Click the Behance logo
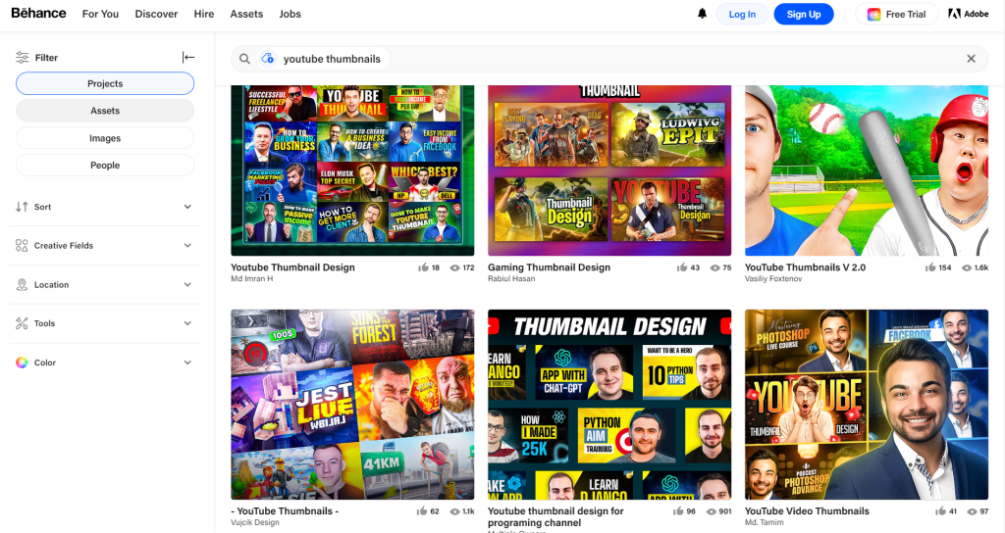This screenshot has height=533, width=1005. pyautogui.click(x=38, y=13)
